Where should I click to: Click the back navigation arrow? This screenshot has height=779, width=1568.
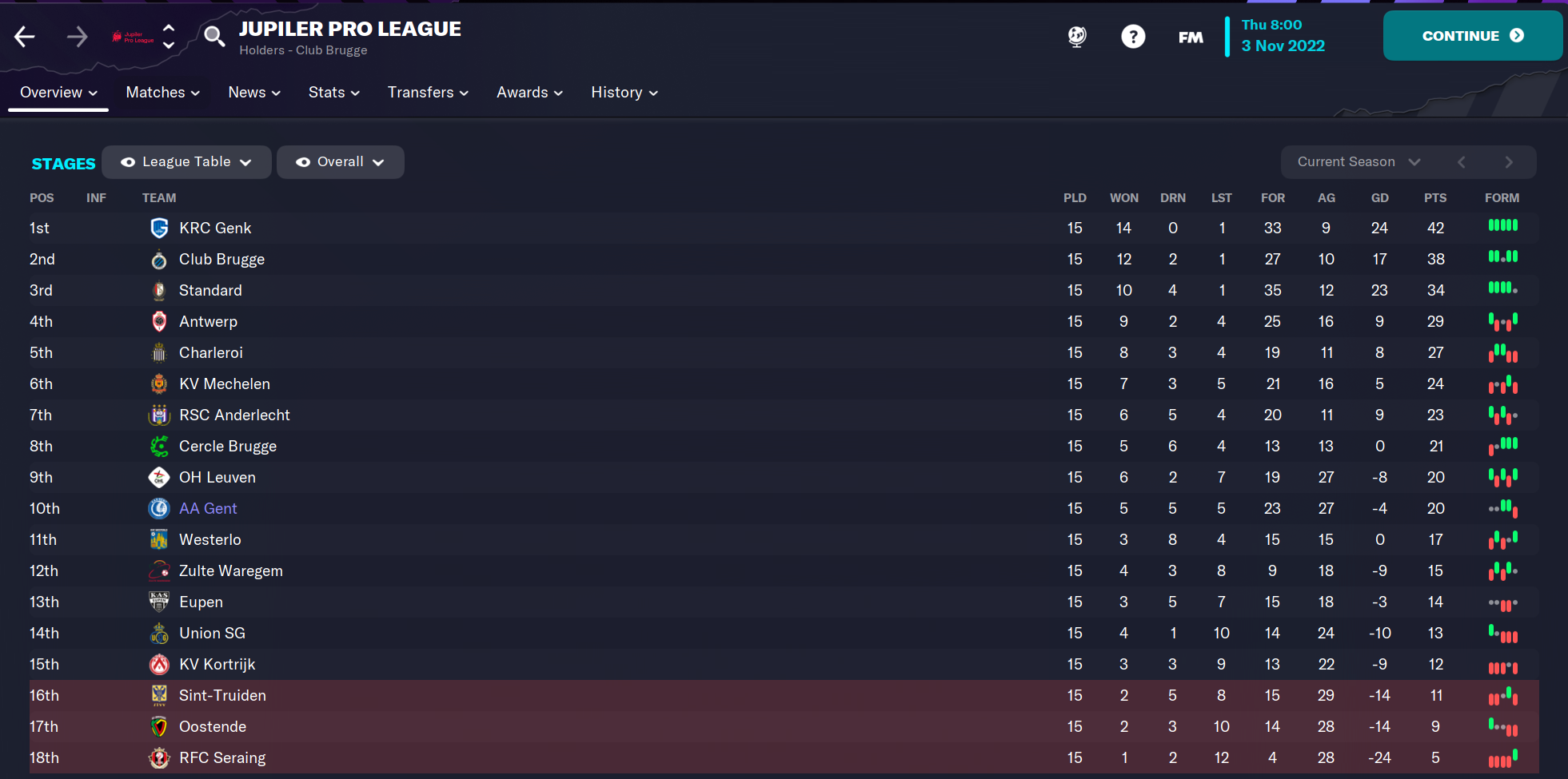(x=24, y=36)
